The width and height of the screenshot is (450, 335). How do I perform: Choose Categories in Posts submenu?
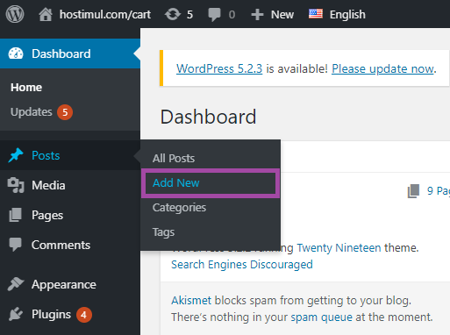tap(179, 208)
